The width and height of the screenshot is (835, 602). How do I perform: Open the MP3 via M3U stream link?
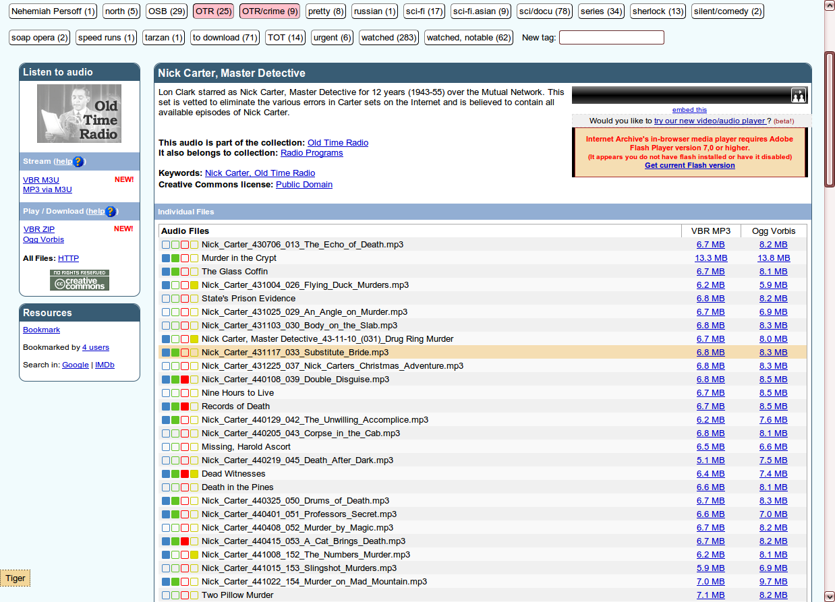pos(47,189)
